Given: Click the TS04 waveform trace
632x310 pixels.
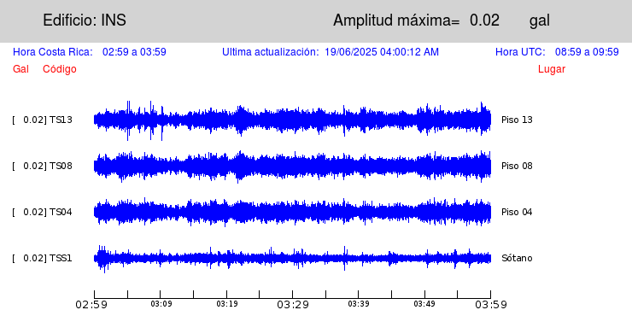Looking at the screenshot, I should coord(292,212).
